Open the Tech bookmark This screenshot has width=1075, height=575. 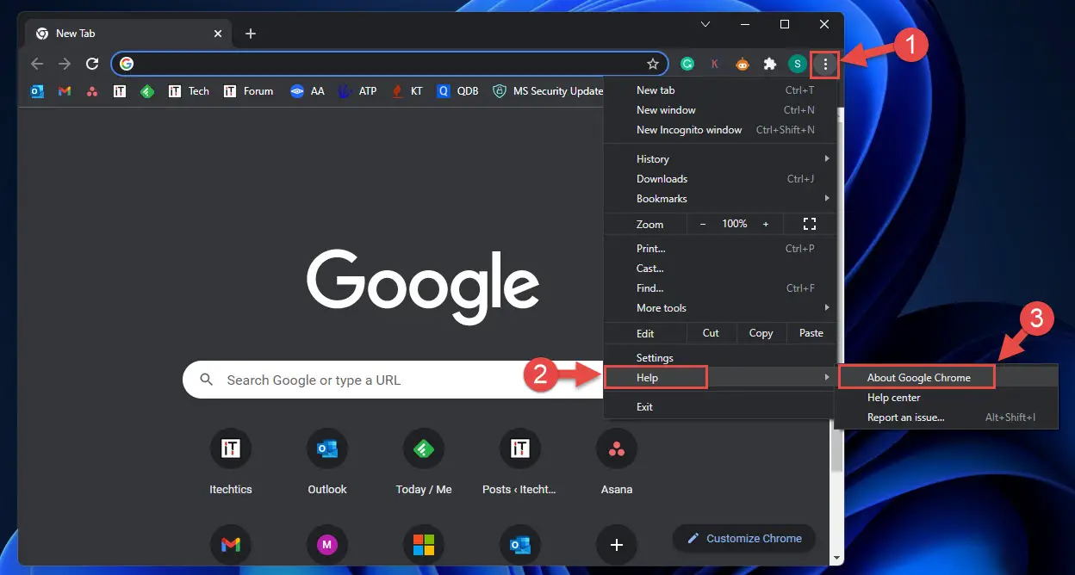click(189, 91)
